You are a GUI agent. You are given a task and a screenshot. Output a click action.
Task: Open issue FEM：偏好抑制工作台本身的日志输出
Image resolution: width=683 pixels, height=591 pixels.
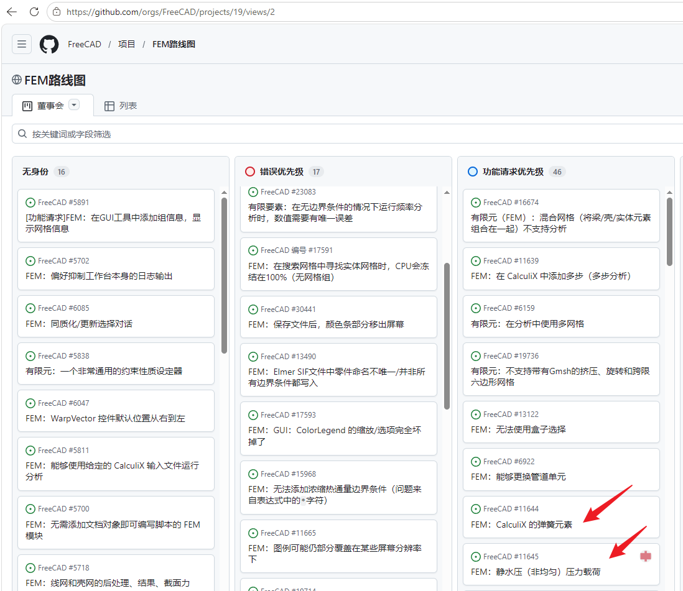[99, 276]
